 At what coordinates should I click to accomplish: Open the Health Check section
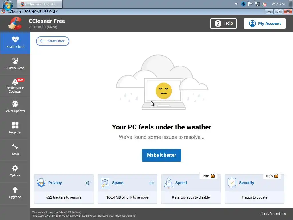[15, 43]
